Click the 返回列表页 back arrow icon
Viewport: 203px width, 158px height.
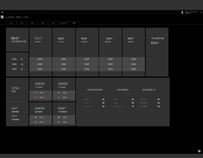pyautogui.click(x=7, y=17)
